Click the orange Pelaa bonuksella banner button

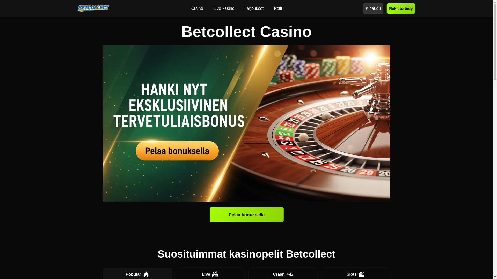click(x=177, y=151)
